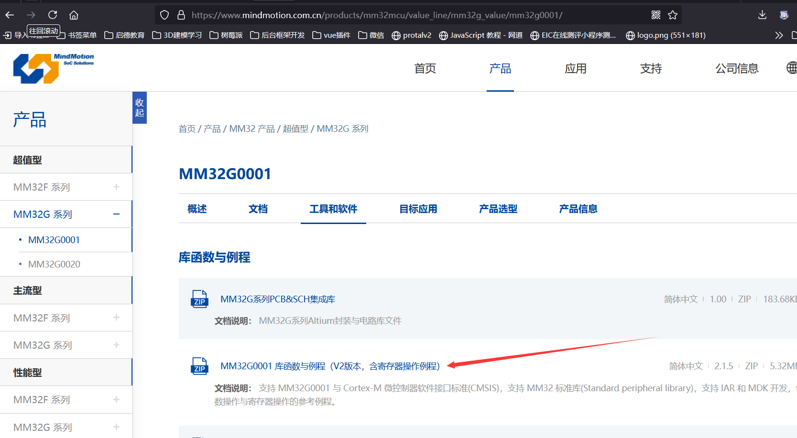This screenshot has width=797, height=438.
Task: Click the MindMotion logo
Action: [x=53, y=68]
